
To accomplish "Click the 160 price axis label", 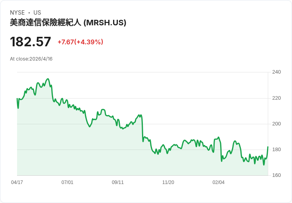I will 277,175.
